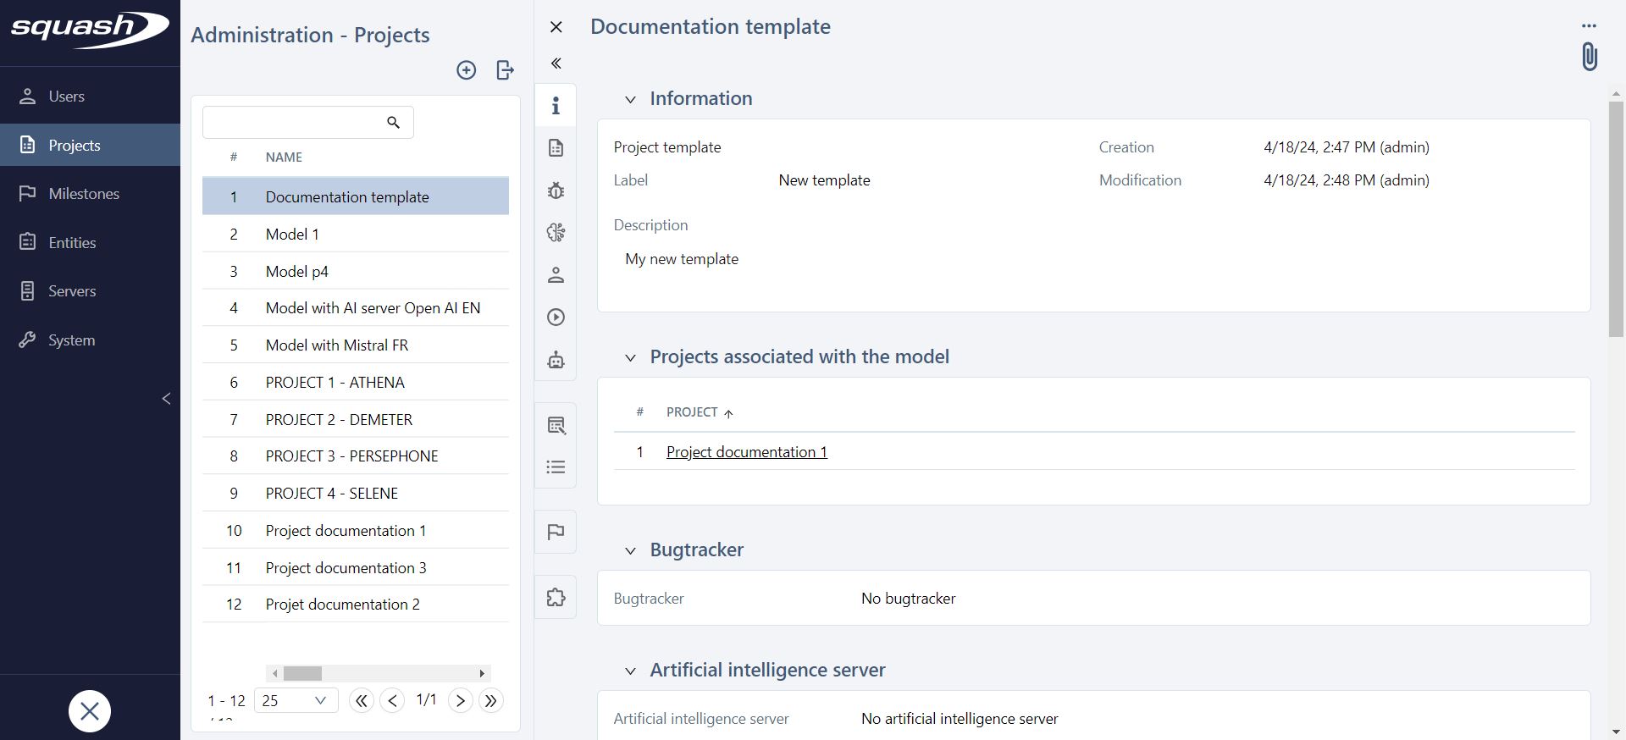Collapse Projects associated with the model section
The width and height of the screenshot is (1626, 740).
click(x=630, y=357)
